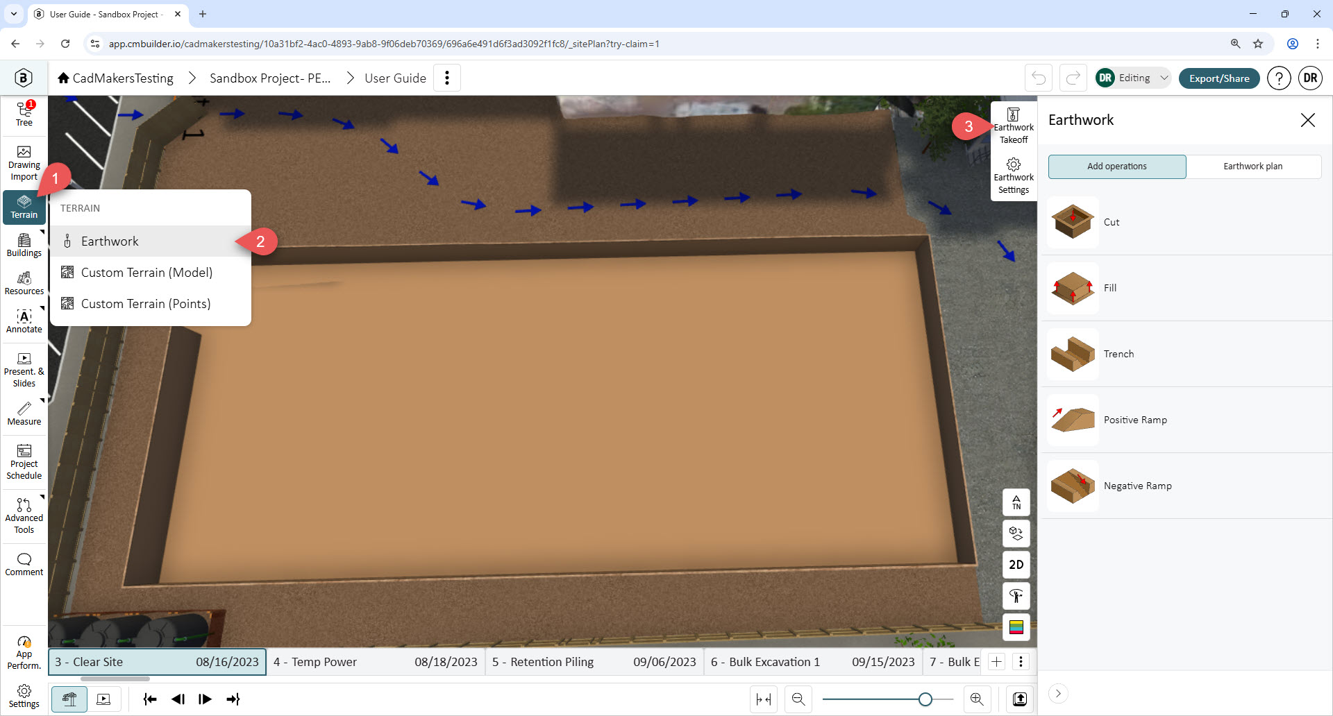Screen dimensions: 1333x716
Task: Choose the Trench operation
Action: click(x=1185, y=354)
